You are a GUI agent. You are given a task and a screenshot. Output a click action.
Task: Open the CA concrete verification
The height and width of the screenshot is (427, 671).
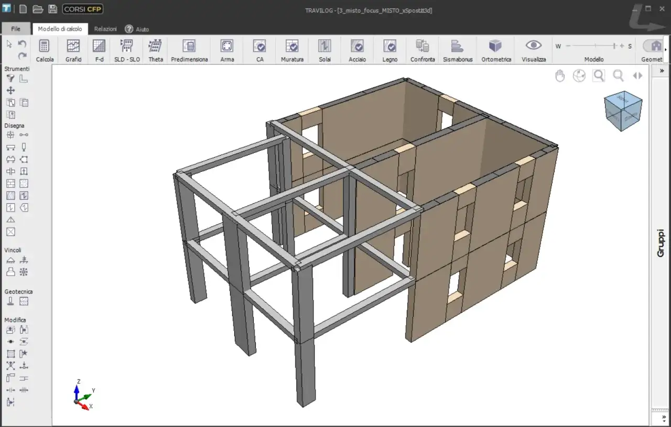tap(259, 51)
